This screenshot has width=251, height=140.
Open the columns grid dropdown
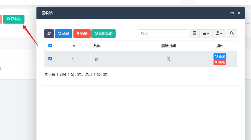(206, 33)
